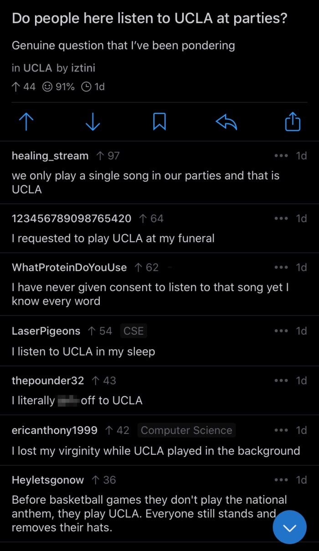319x551 pixels.
Task: Open options menu on LaserPigeons' comment
Action: coord(281,331)
